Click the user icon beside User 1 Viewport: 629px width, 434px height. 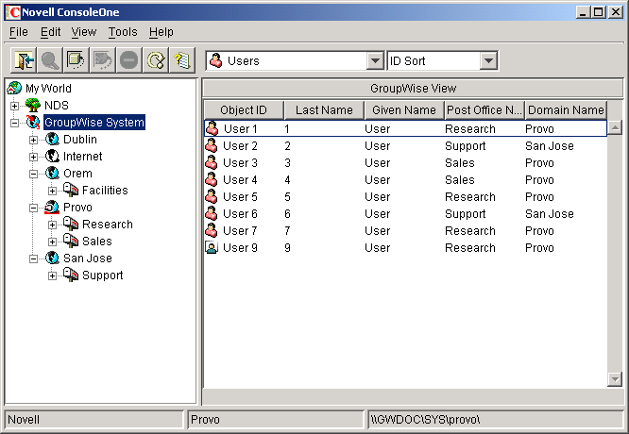click(212, 128)
